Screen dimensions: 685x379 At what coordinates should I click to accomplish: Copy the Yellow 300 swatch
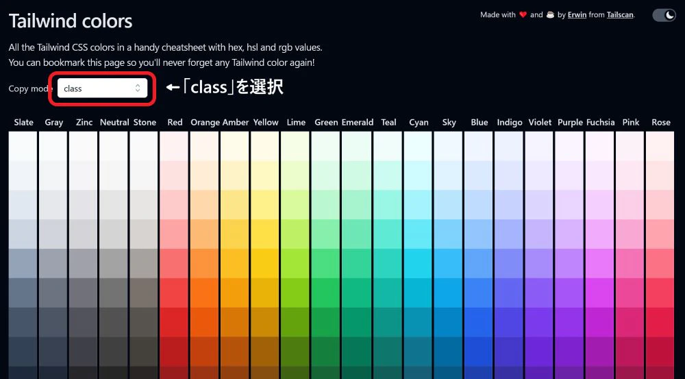click(x=264, y=234)
